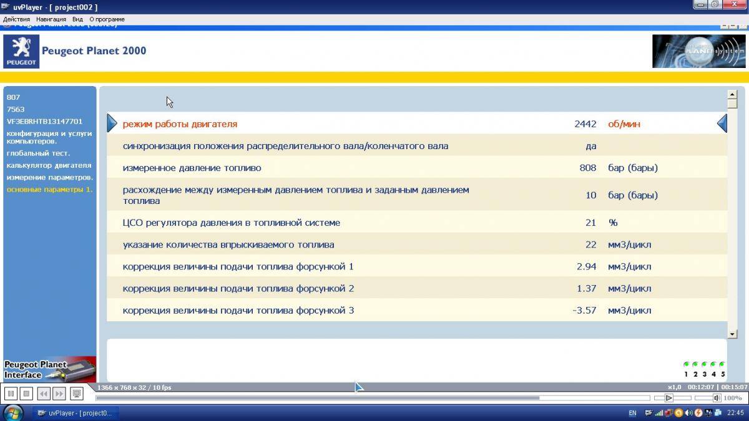
Task: Click the EN language indicator in taskbar
Action: click(x=632, y=413)
